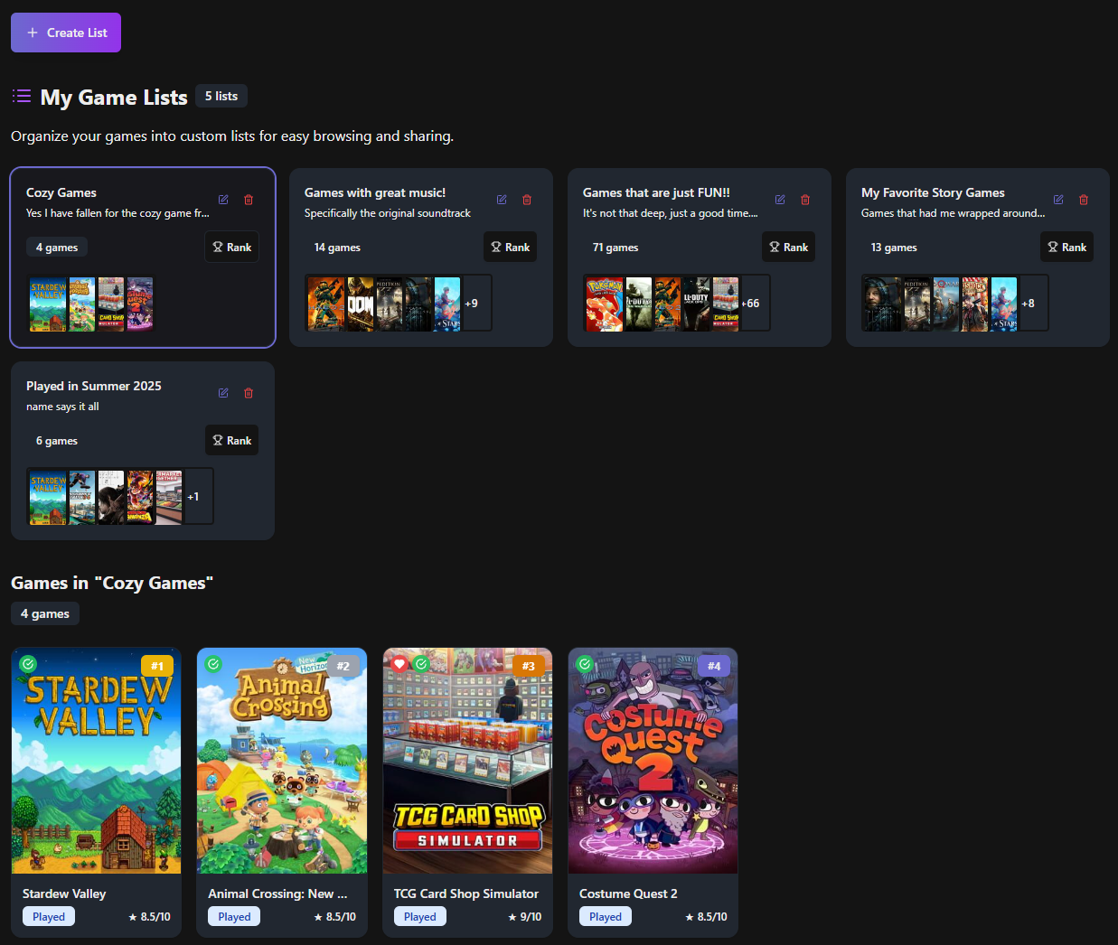This screenshot has width=1118, height=945.
Task: Open the +8 more games indicator
Action: pos(1029,304)
